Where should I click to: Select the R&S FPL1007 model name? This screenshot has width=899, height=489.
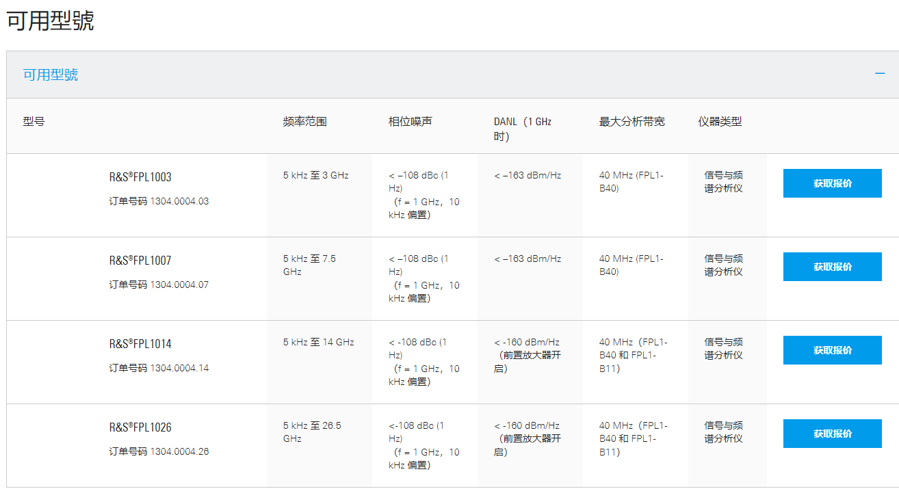[140, 261]
